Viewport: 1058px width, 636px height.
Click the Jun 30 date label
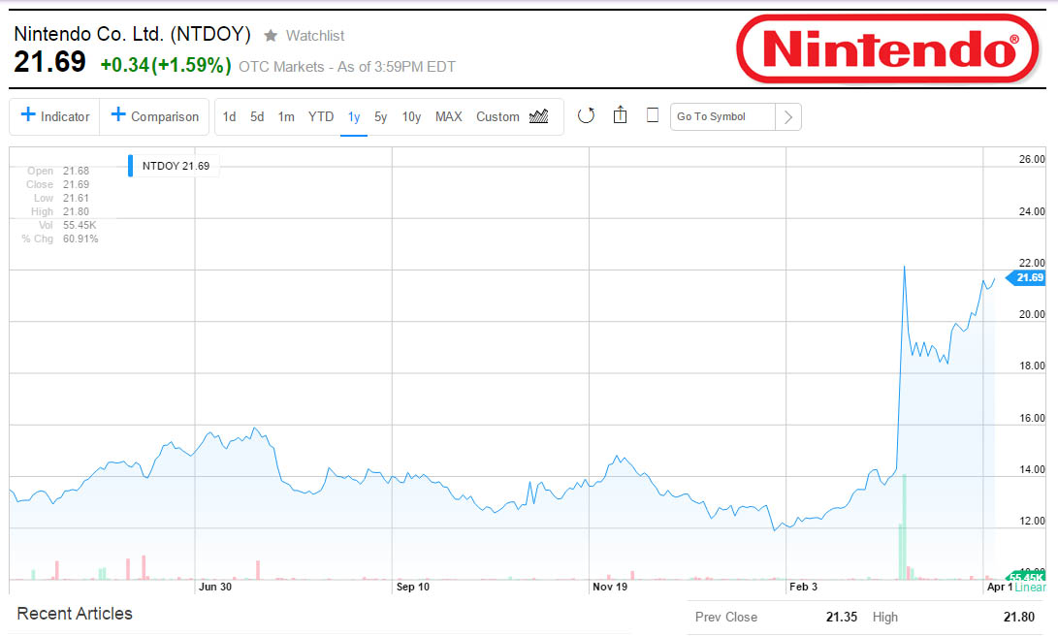[x=215, y=587]
